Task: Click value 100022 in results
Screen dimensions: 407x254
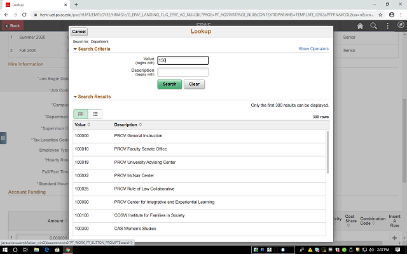Action: [82, 175]
